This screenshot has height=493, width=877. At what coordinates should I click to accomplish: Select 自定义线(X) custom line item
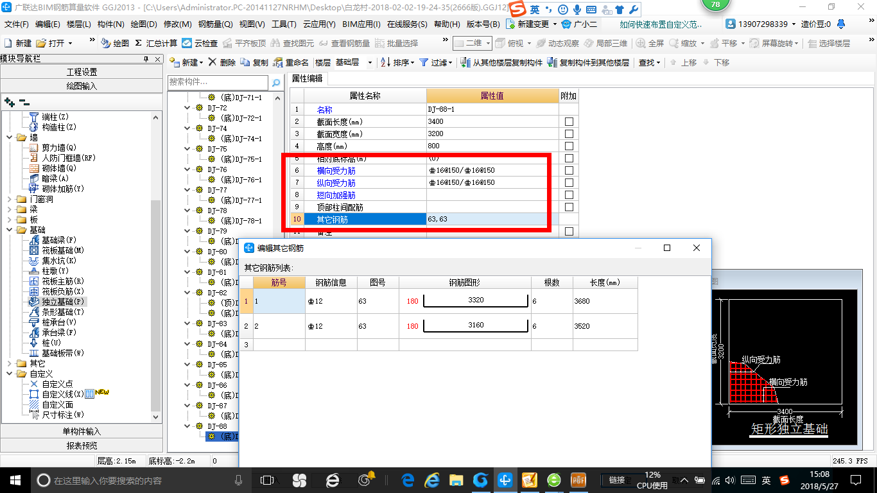pos(63,394)
